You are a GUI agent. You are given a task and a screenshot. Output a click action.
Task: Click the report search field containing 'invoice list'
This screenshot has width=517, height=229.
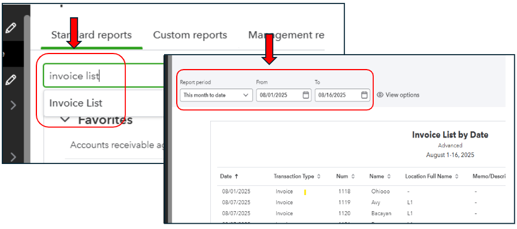coord(103,76)
